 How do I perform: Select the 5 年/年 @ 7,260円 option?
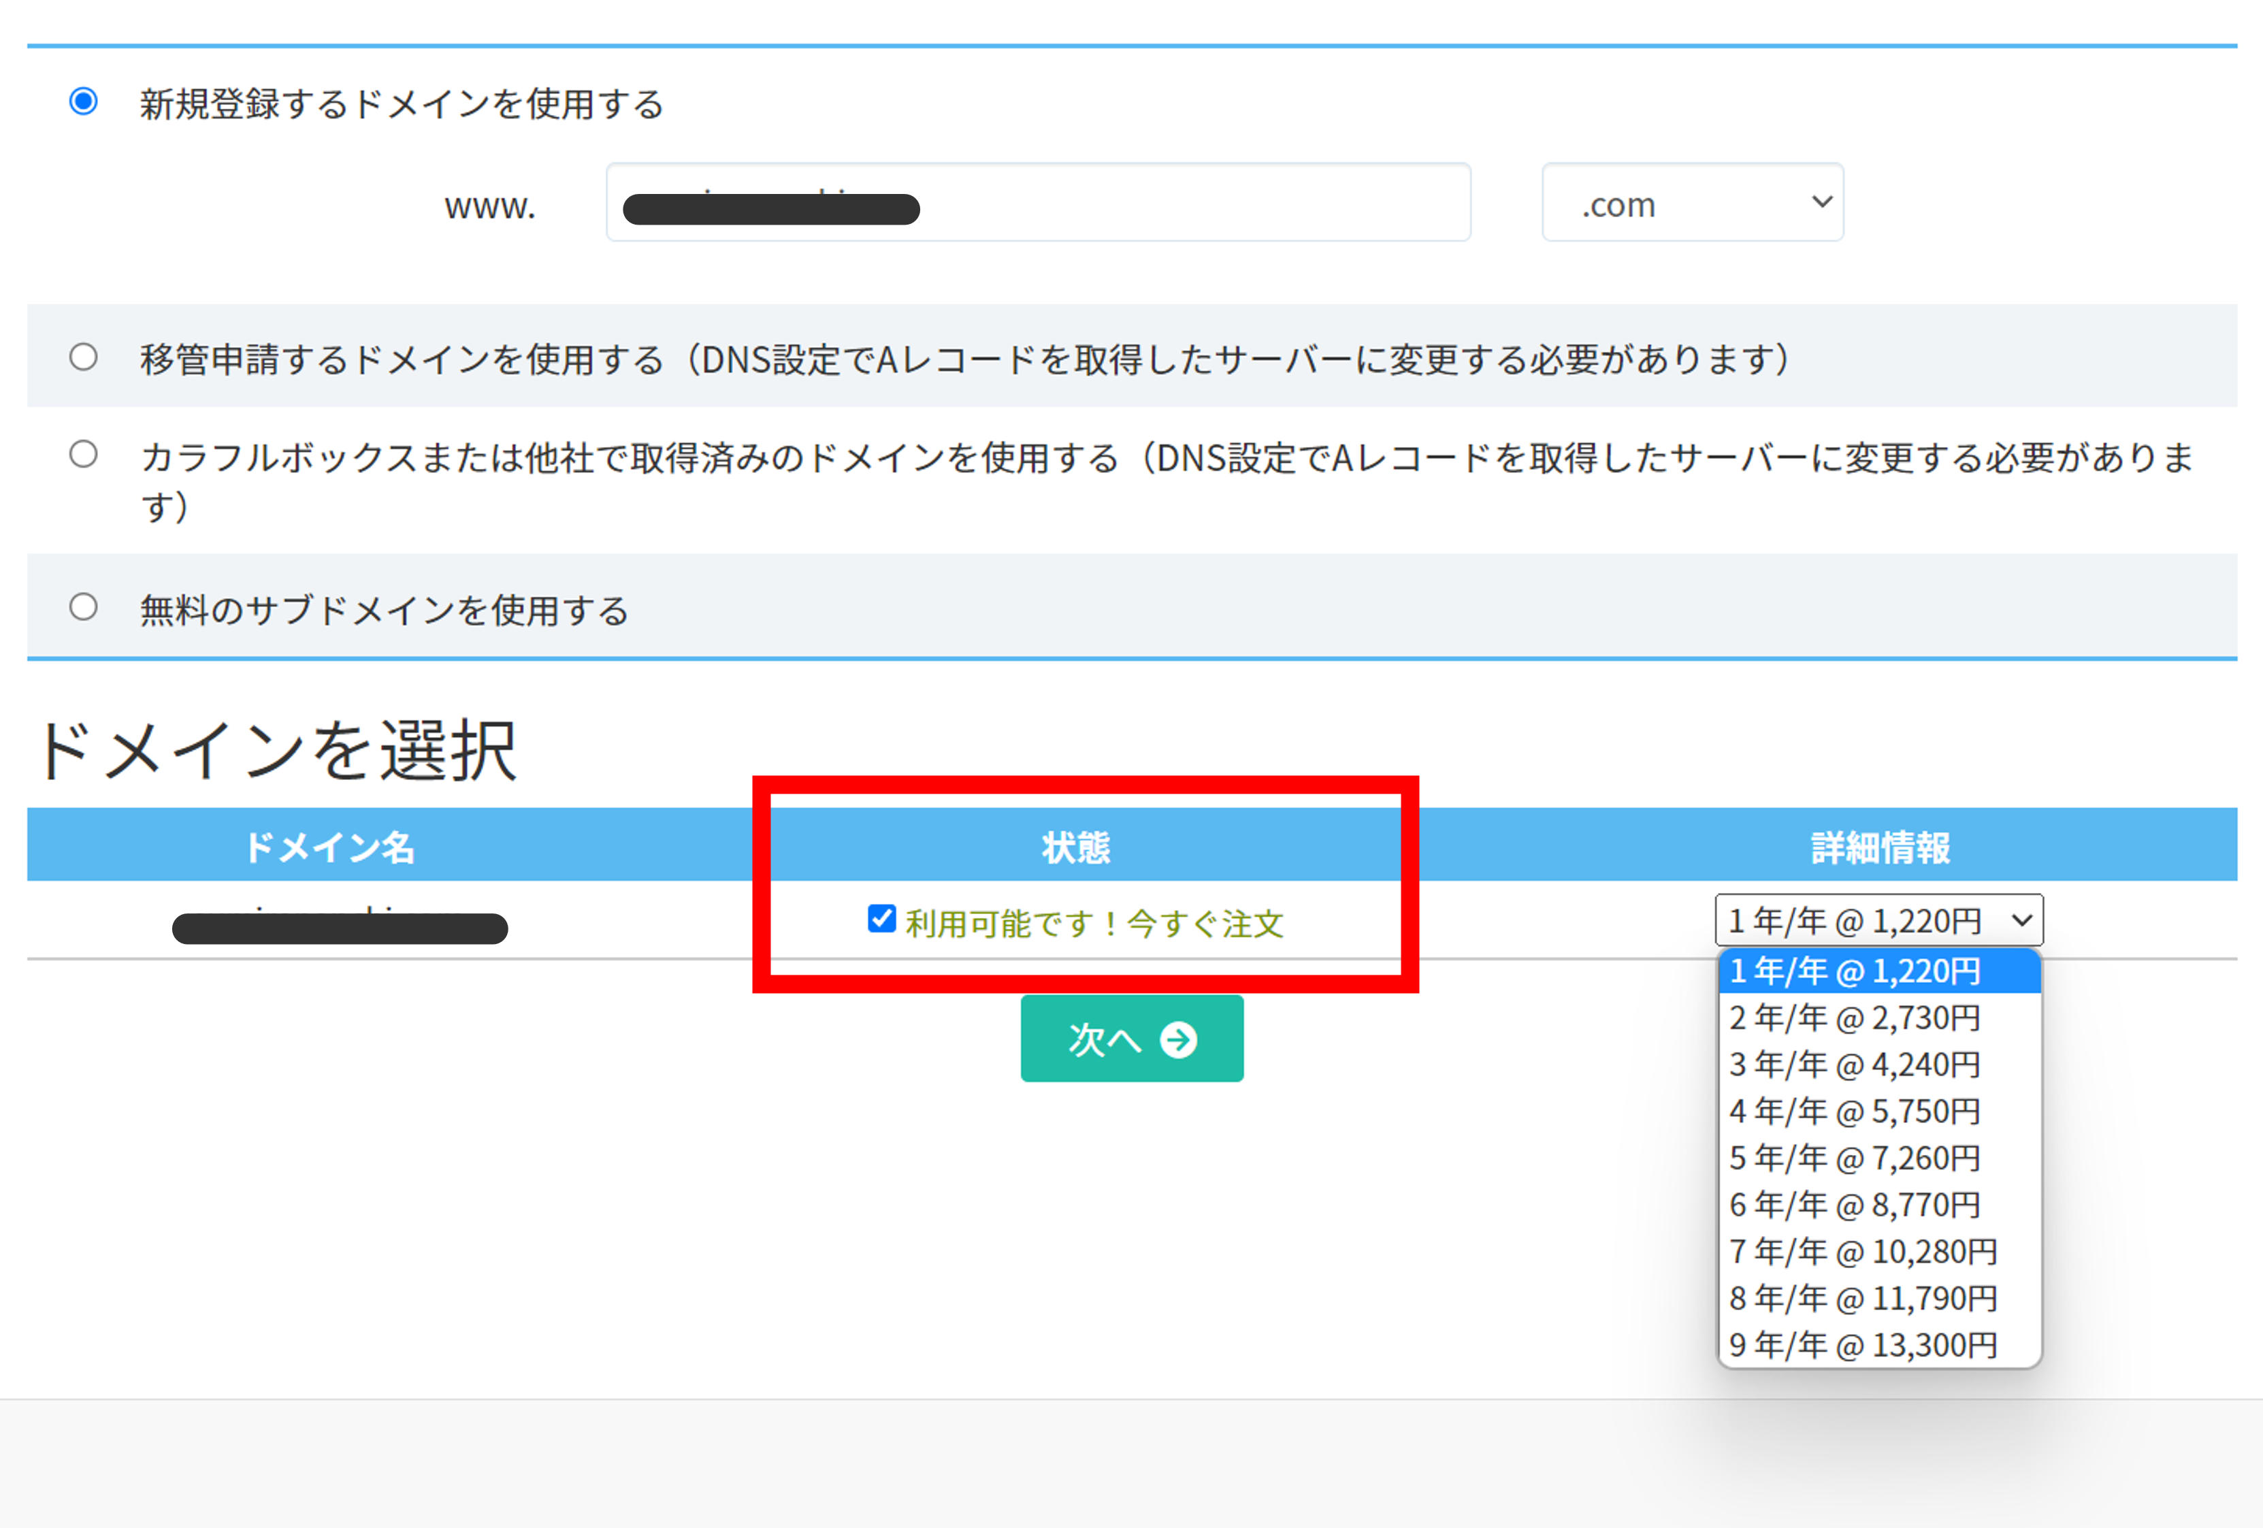[1878, 1158]
